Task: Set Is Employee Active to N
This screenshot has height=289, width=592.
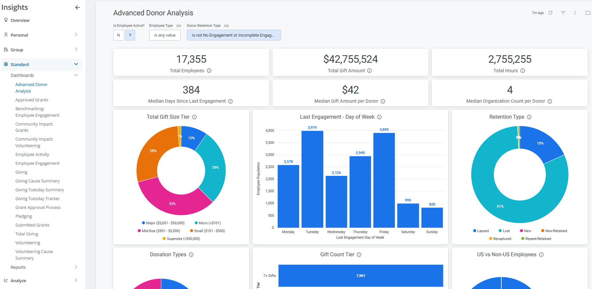Action: tap(118, 35)
